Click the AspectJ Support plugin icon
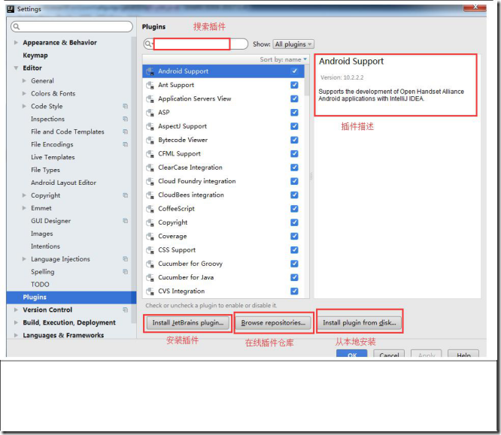Image resolution: width=501 pixels, height=435 pixels. coord(150,126)
